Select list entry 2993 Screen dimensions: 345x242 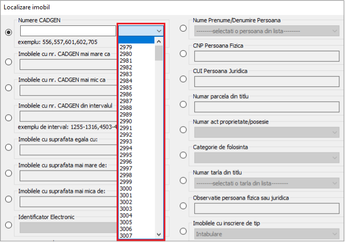(125, 141)
